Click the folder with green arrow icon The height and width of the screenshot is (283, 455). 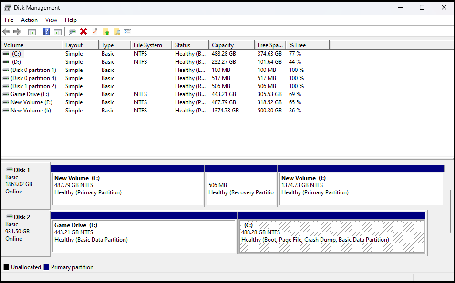105,31
